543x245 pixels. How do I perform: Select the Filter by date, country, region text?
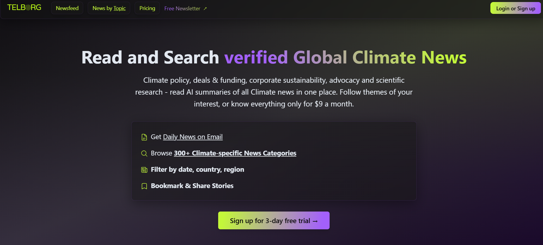tap(197, 169)
